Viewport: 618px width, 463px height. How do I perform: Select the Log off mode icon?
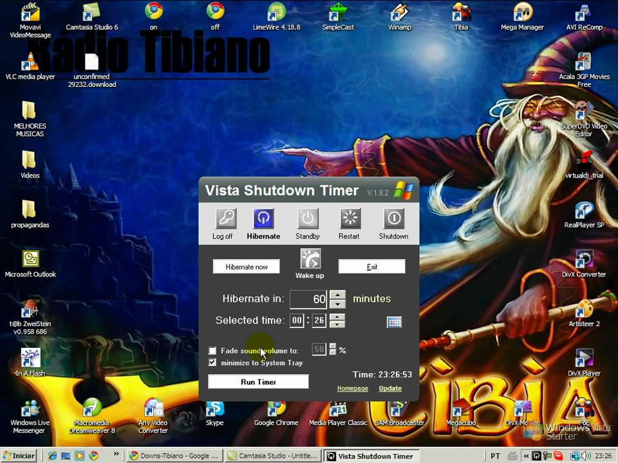coord(226,219)
